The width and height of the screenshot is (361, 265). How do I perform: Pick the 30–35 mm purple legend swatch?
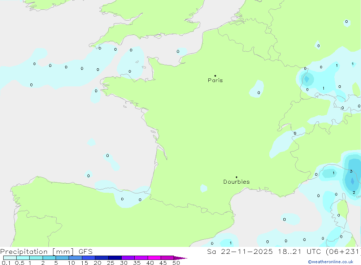pyautogui.click(x=128, y=258)
